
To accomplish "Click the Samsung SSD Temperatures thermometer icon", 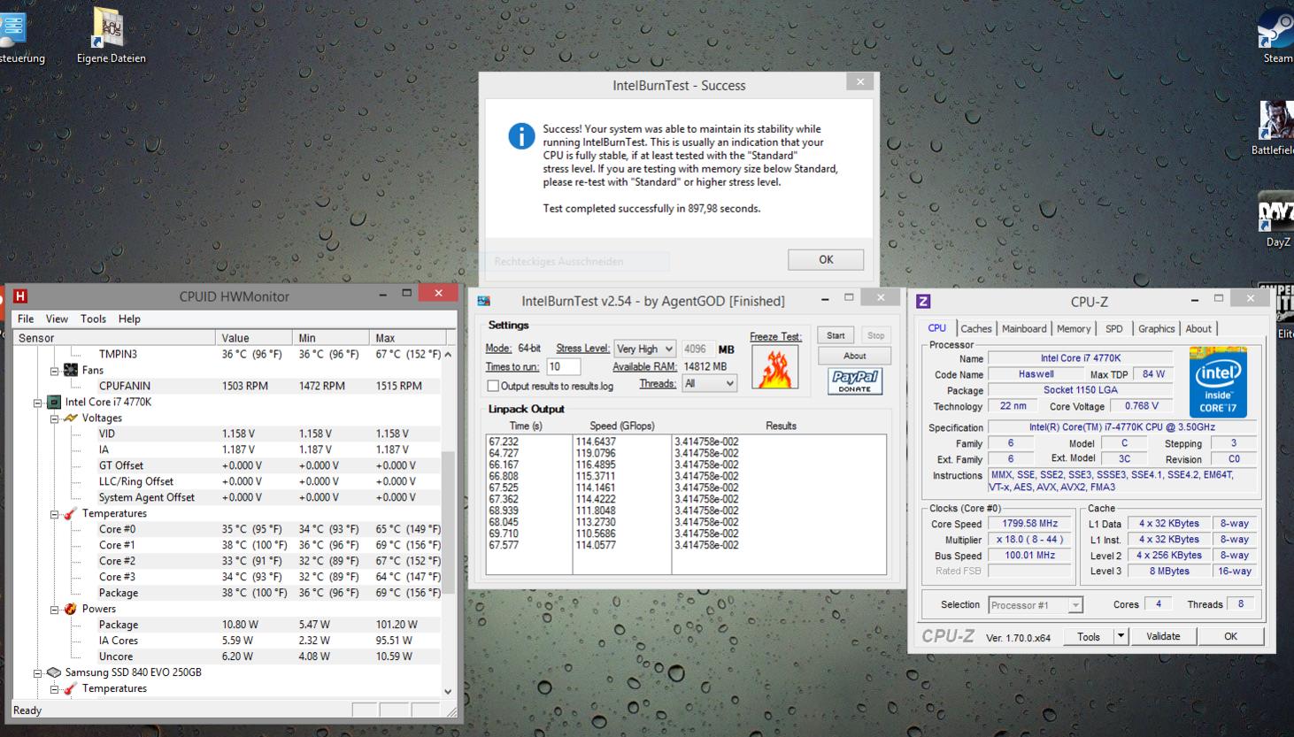I will [71, 688].
